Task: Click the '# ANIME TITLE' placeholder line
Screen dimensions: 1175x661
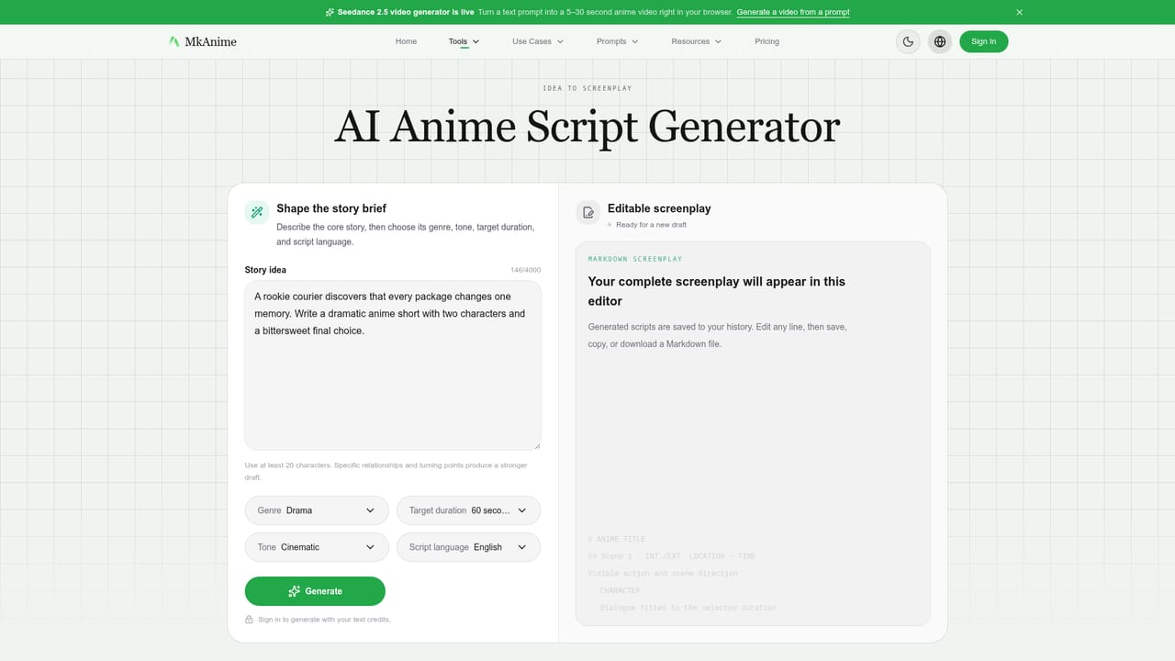Action: (x=617, y=539)
